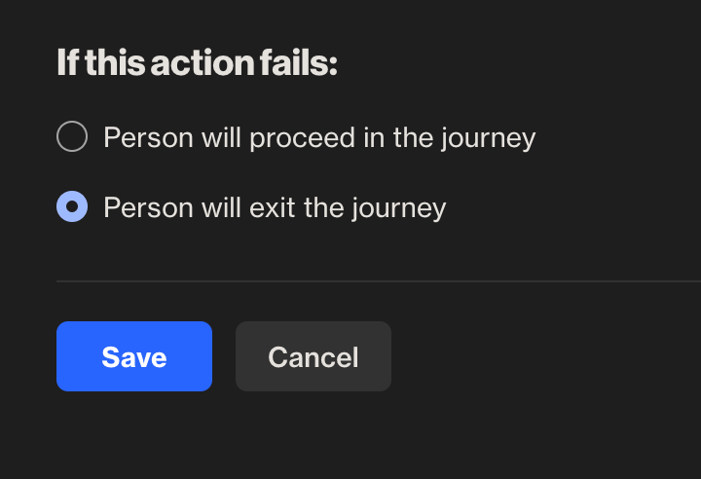Save the failure action settings
The image size is (701, 479).
[x=134, y=356]
